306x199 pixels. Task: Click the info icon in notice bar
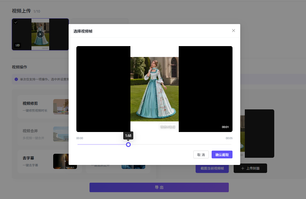tap(16, 79)
